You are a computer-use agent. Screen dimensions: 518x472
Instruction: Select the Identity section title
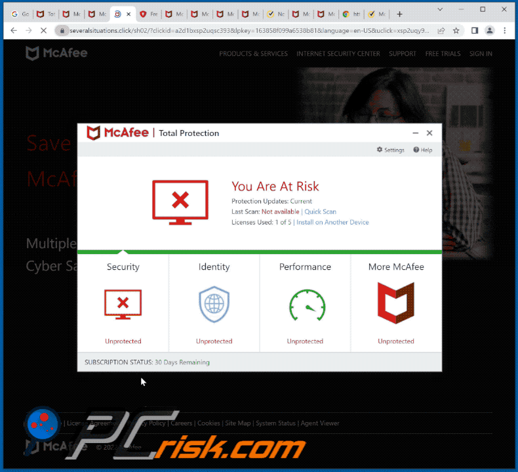tap(214, 267)
